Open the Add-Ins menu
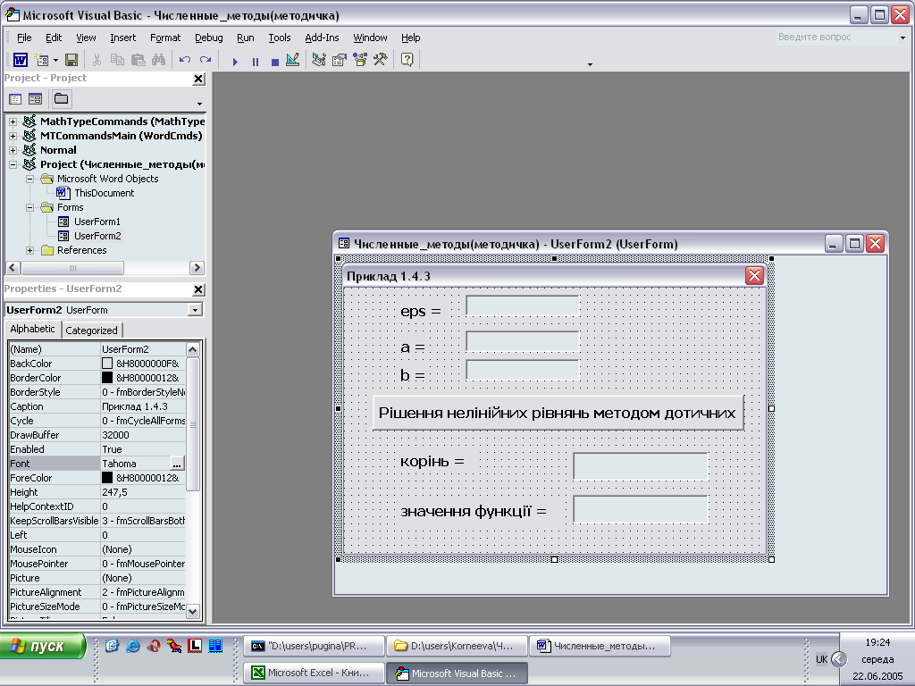 point(322,38)
